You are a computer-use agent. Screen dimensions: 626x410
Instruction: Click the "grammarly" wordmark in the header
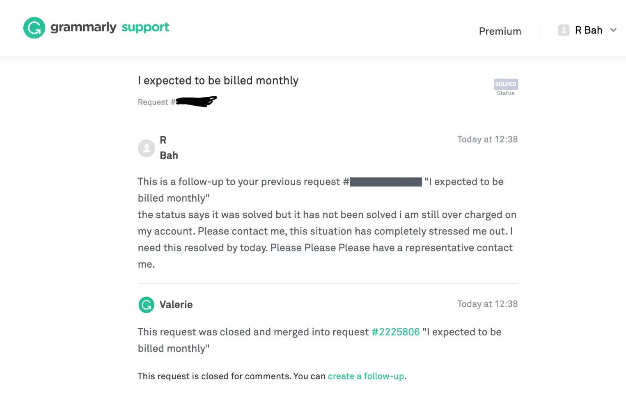(83, 27)
